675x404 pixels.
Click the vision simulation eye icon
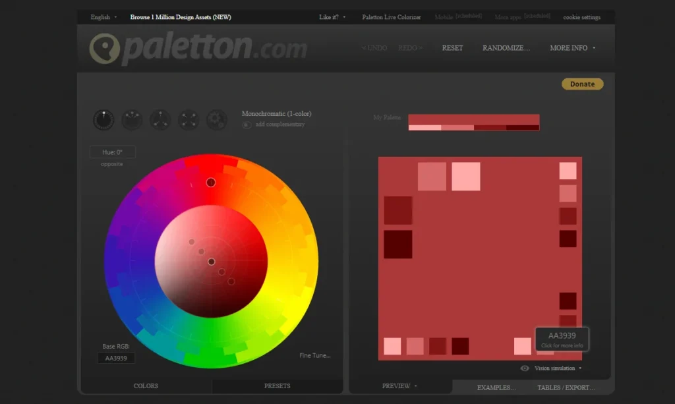point(525,368)
